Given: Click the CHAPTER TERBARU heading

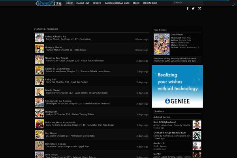Looking at the screenshot, I should (46, 29).
